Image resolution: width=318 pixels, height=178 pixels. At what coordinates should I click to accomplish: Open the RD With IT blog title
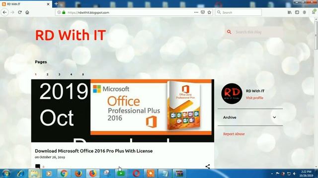tap(71, 35)
